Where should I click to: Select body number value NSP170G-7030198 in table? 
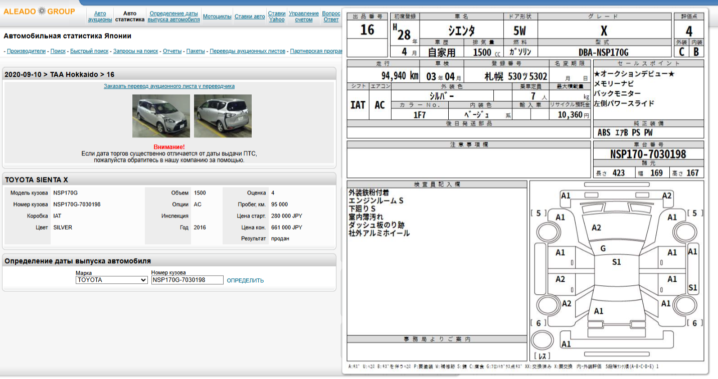coord(77,205)
